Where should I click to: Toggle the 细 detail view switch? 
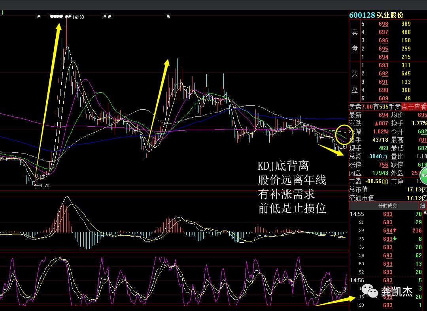click(x=422, y=206)
